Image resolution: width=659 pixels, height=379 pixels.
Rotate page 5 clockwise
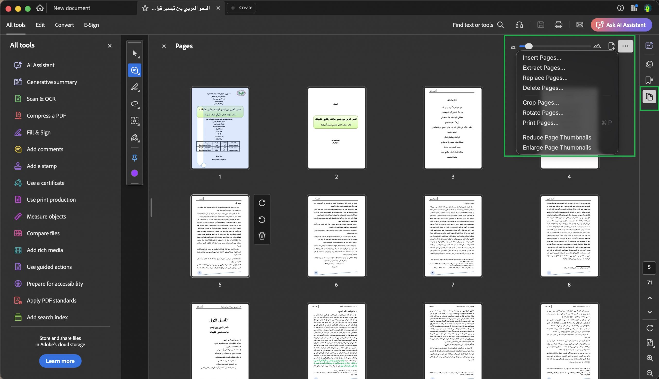pos(262,203)
